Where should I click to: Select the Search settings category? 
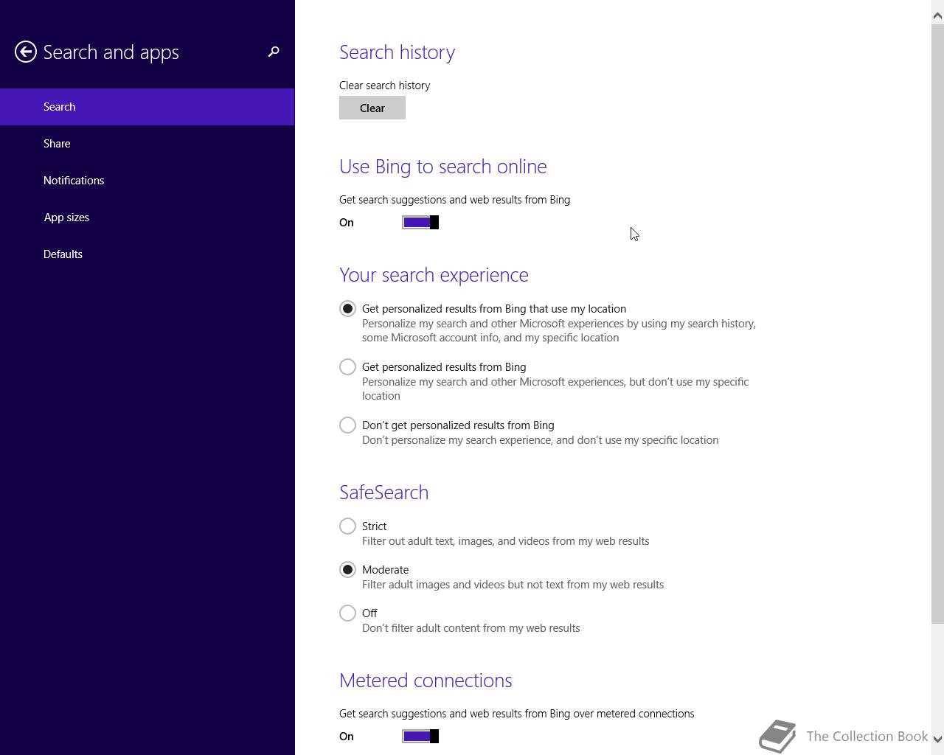pyautogui.click(x=147, y=107)
